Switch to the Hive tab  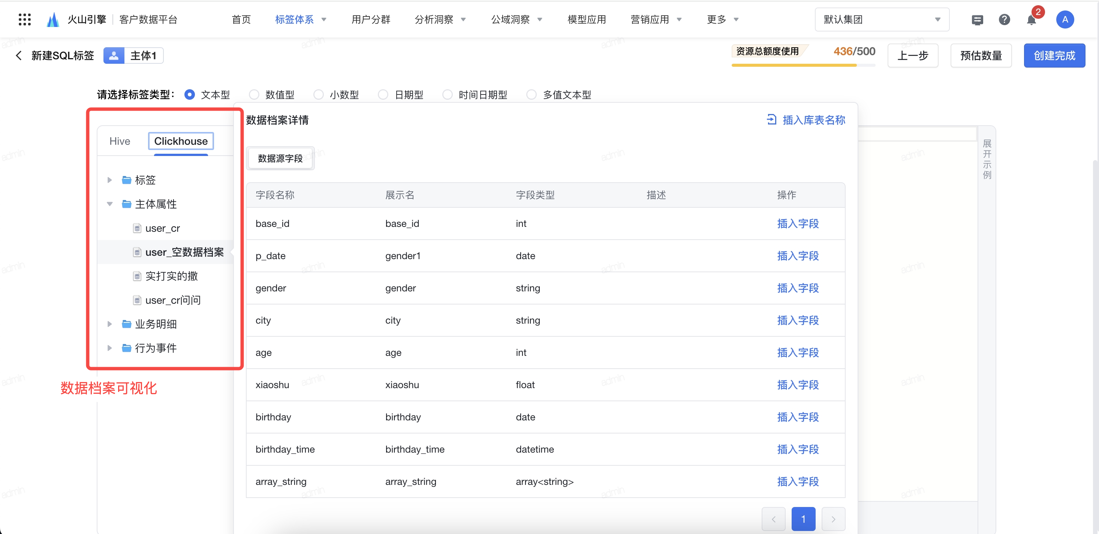(120, 141)
